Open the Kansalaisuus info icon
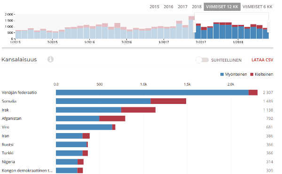The width and height of the screenshot is (282, 174). 50,59
